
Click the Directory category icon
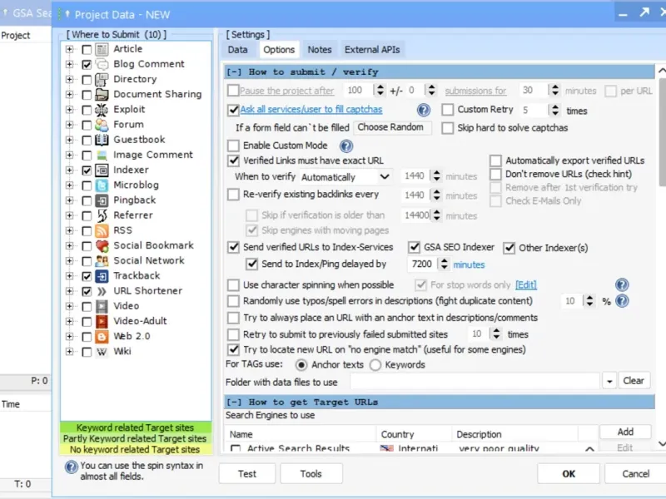(x=102, y=79)
